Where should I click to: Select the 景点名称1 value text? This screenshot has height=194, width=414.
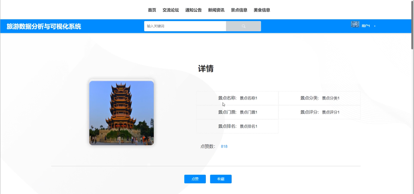pos(249,98)
